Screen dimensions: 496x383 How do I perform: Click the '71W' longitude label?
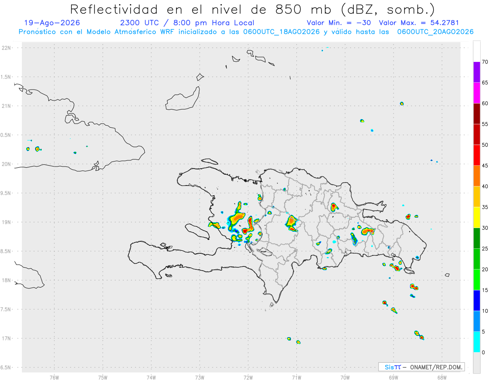pyautogui.click(x=296, y=378)
